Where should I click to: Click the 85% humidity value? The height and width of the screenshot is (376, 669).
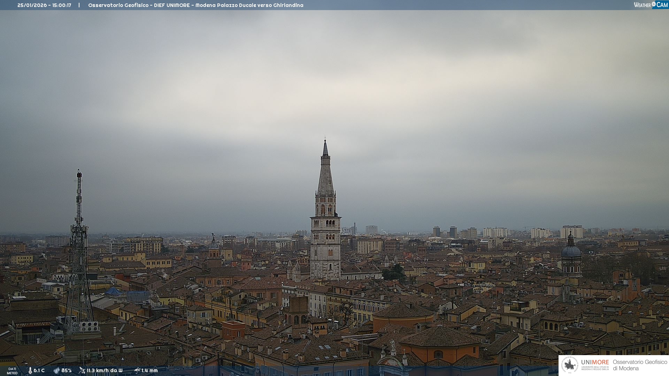(67, 370)
